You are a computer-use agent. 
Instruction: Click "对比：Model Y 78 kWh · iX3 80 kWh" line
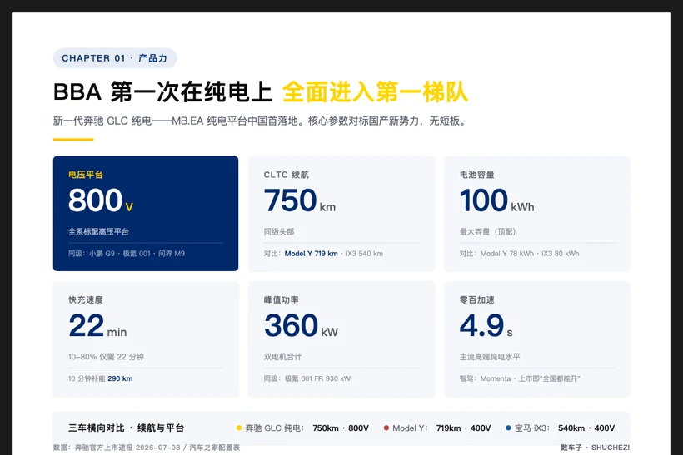[x=519, y=254]
